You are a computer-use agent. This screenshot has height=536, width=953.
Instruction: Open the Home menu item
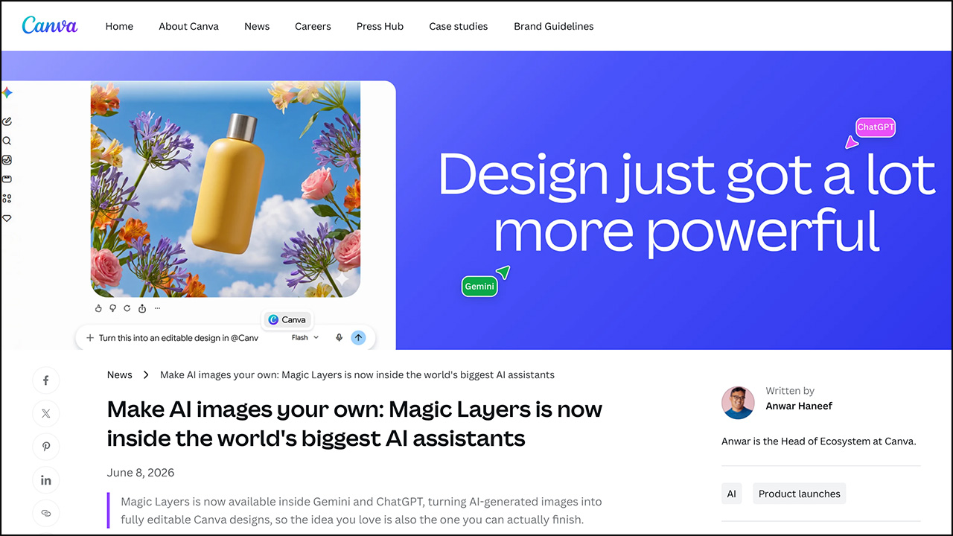[x=119, y=26]
